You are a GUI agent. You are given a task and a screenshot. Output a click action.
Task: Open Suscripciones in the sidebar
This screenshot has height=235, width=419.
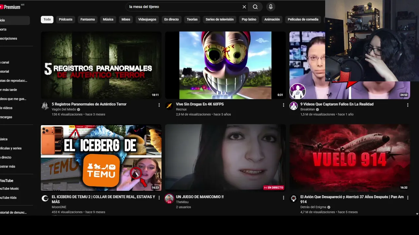point(15,39)
